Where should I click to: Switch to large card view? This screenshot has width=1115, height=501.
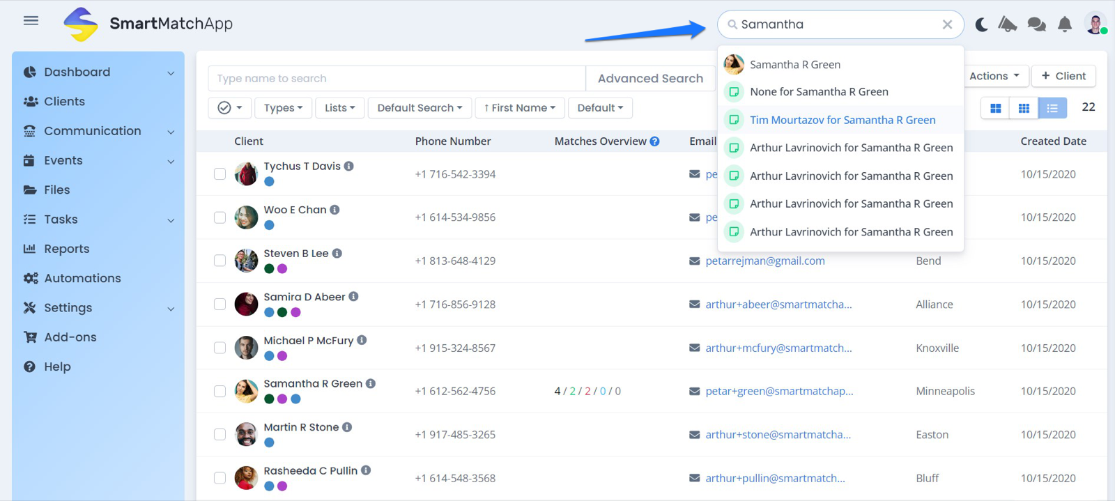pyautogui.click(x=995, y=108)
